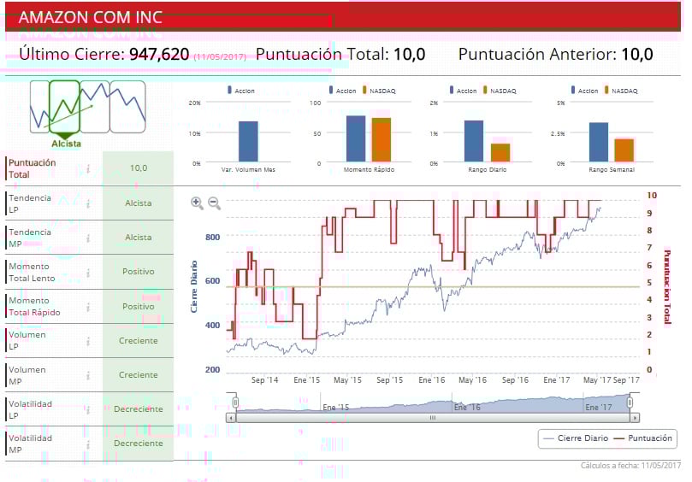Click the navigator scrollbar left arrow
The height and width of the screenshot is (482, 692).
pos(231,418)
